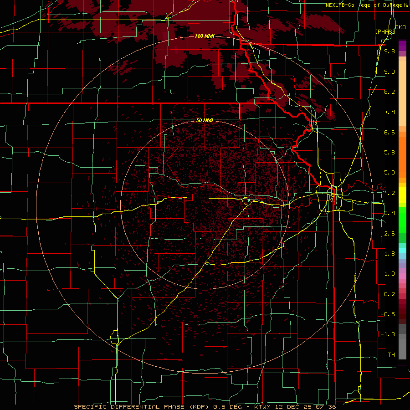This screenshot has height=410, width=410.
Task: Click the 0.2 value on the scale
Action: coord(389,294)
